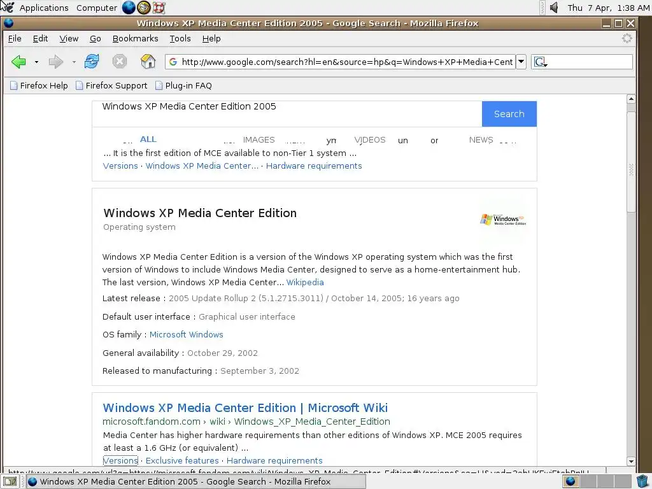Screen dimensions: 652x489
Task: Open the Firefox Support bookmark
Action: 111,86
